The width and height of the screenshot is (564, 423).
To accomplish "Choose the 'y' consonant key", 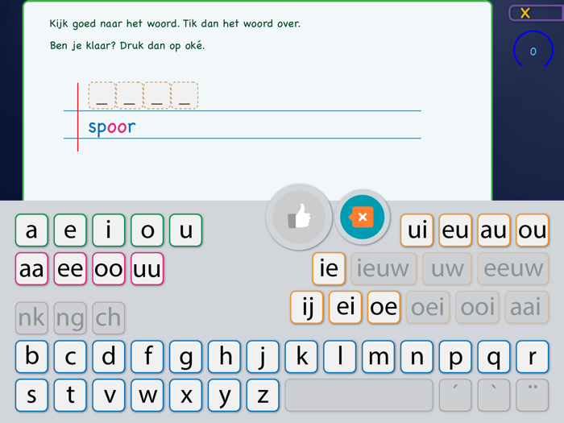I will [x=224, y=395].
